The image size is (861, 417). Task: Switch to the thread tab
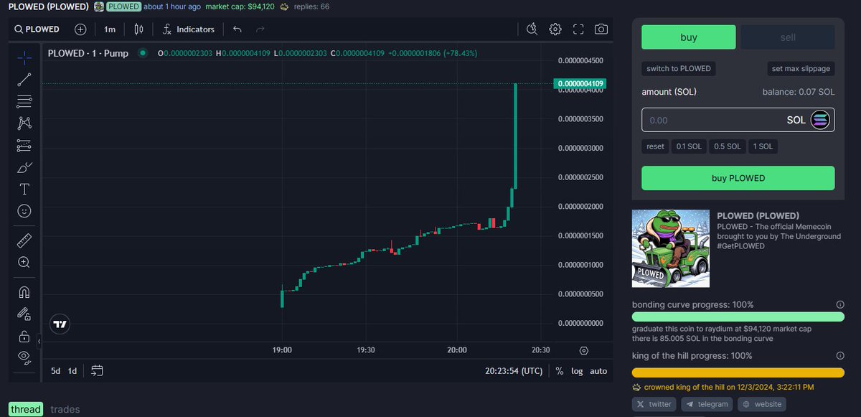(26, 409)
